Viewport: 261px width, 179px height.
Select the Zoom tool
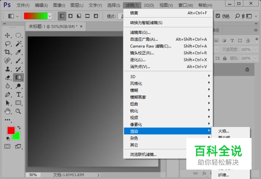(18, 111)
